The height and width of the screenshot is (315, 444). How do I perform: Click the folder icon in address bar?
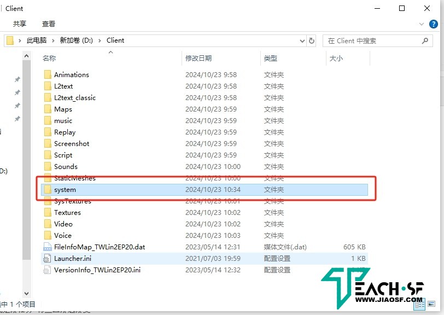coord(10,40)
